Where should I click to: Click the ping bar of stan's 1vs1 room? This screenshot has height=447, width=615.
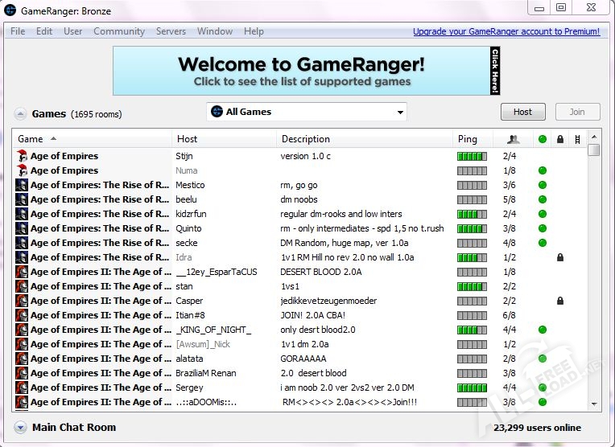pos(472,286)
